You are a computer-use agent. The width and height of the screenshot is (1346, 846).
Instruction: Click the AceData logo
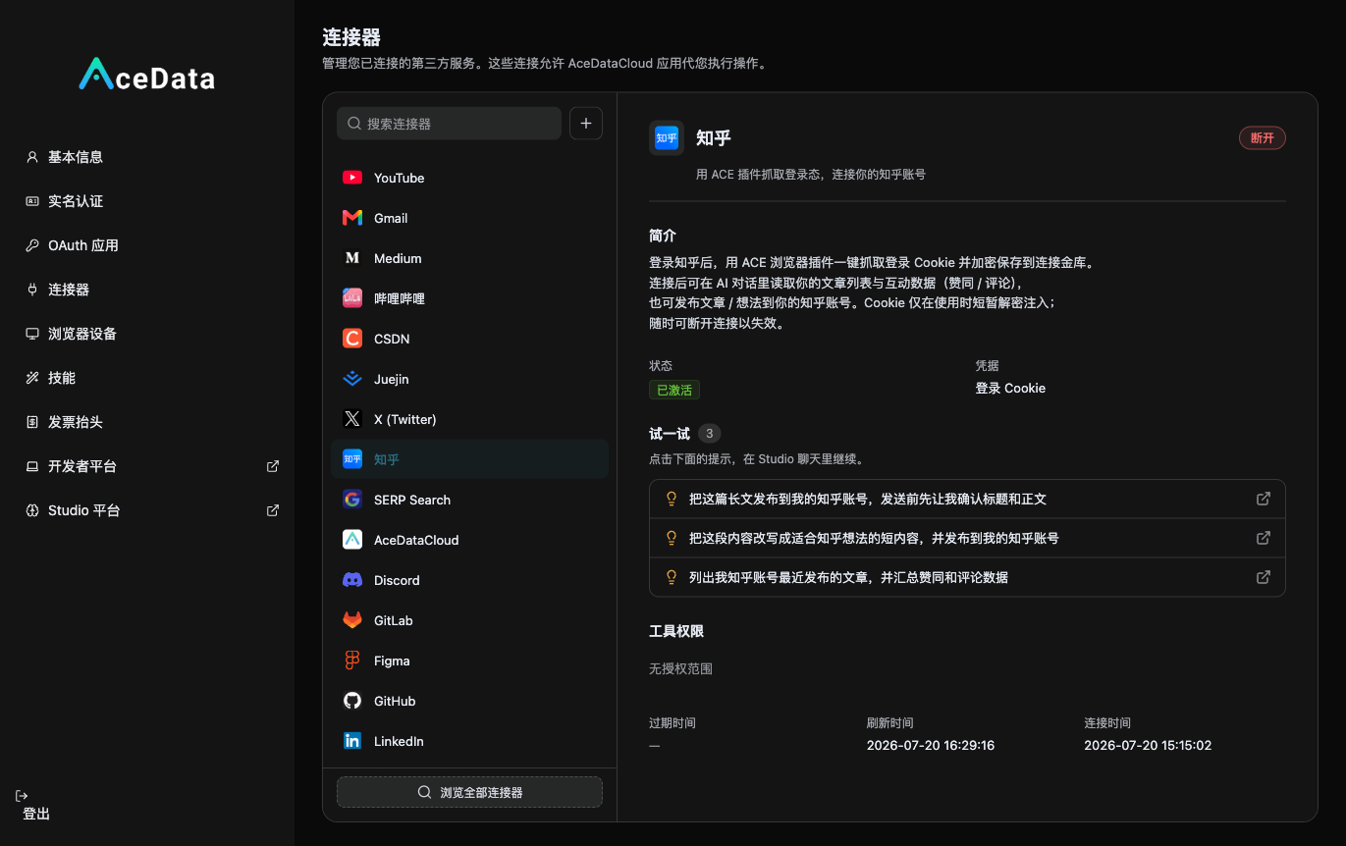(x=147, y=76)
